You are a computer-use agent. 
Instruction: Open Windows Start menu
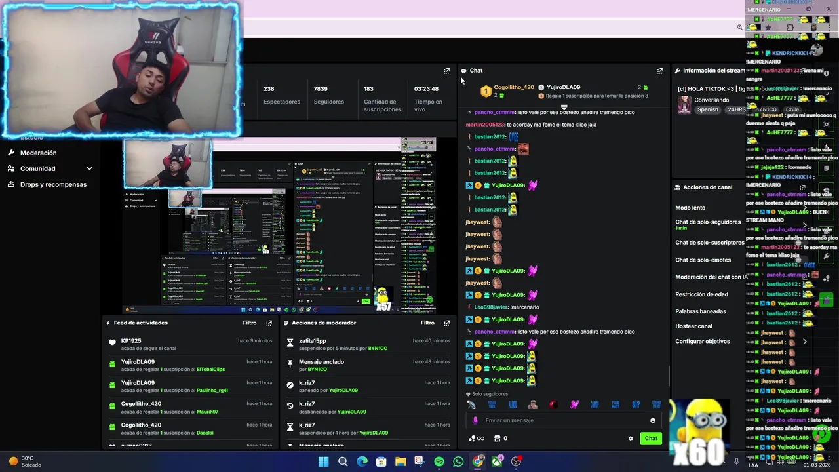[x=323, y=462]
